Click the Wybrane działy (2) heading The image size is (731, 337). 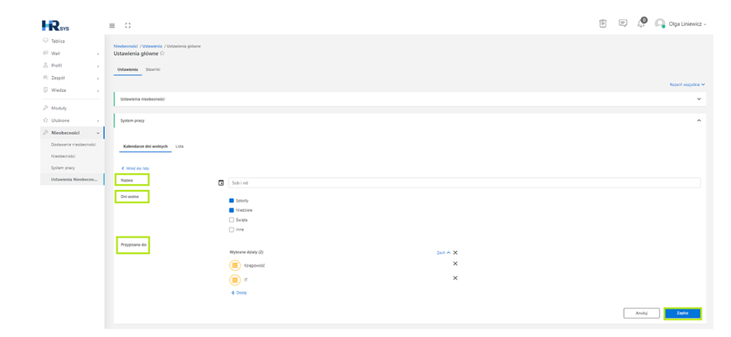[246, 252]
